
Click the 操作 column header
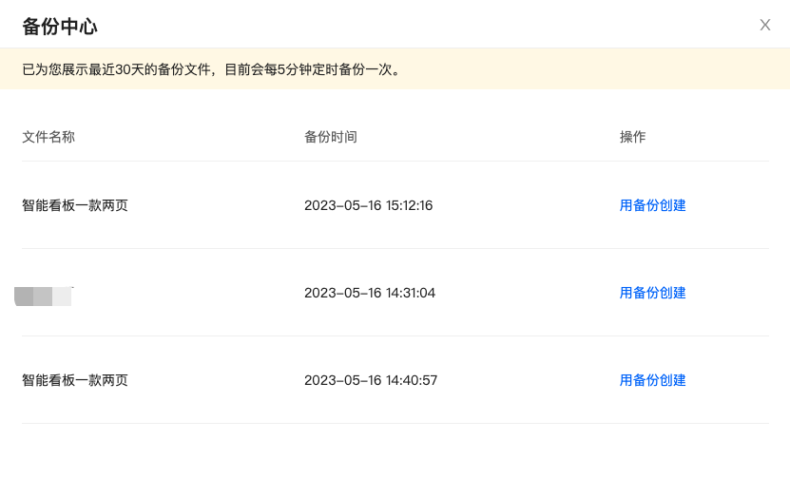(x=632, y=137)
